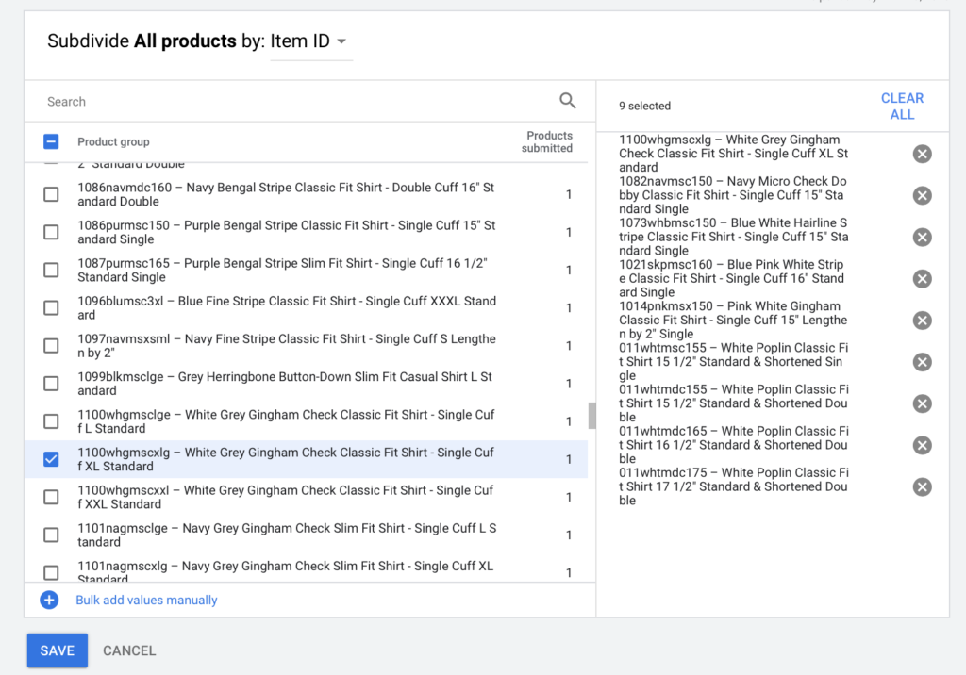Remove 1021skpmsc160 Blue Pink White Stripe selection
The height and width of the screenshot is (675, 966).
click(922, 278)
